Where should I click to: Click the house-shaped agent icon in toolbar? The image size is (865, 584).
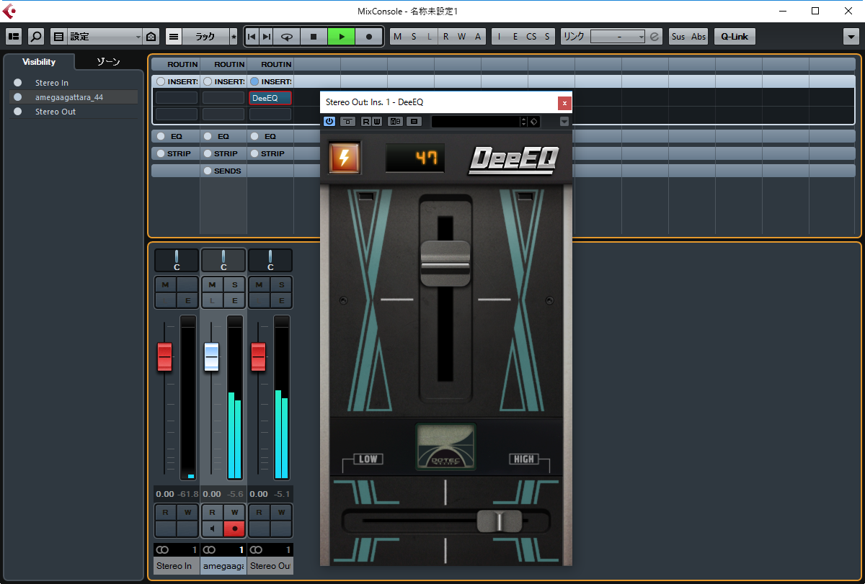151,36
